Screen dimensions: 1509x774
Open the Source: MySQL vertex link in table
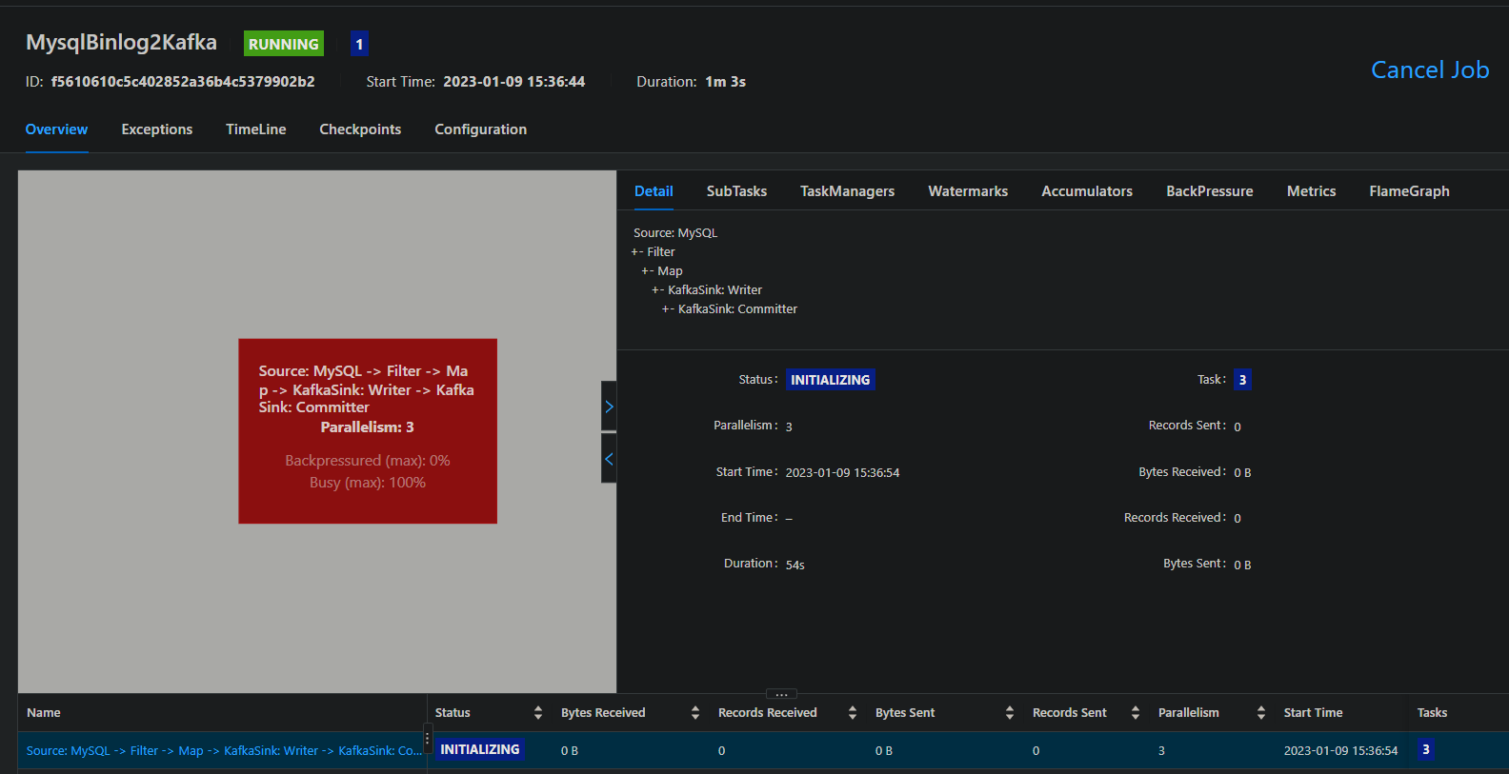pos(224,751)
